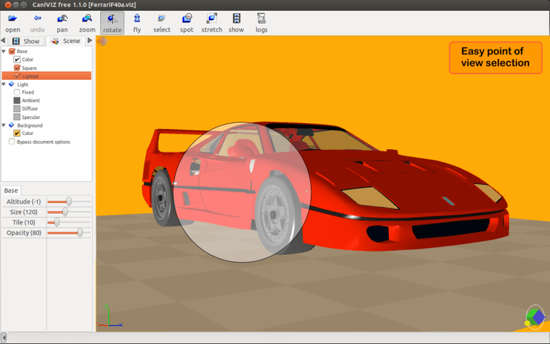
Task: Open the Background Color swatch
Action: (17, 133)
